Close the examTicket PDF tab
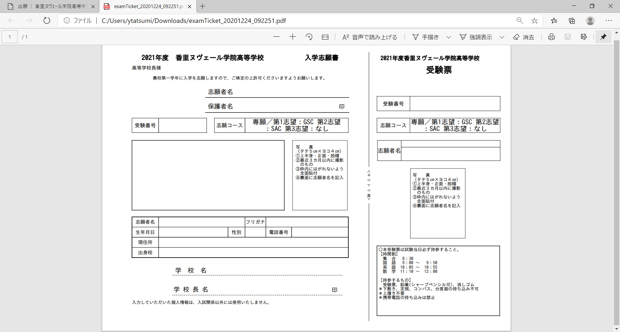The image size is (620, 332). [190, 6]
